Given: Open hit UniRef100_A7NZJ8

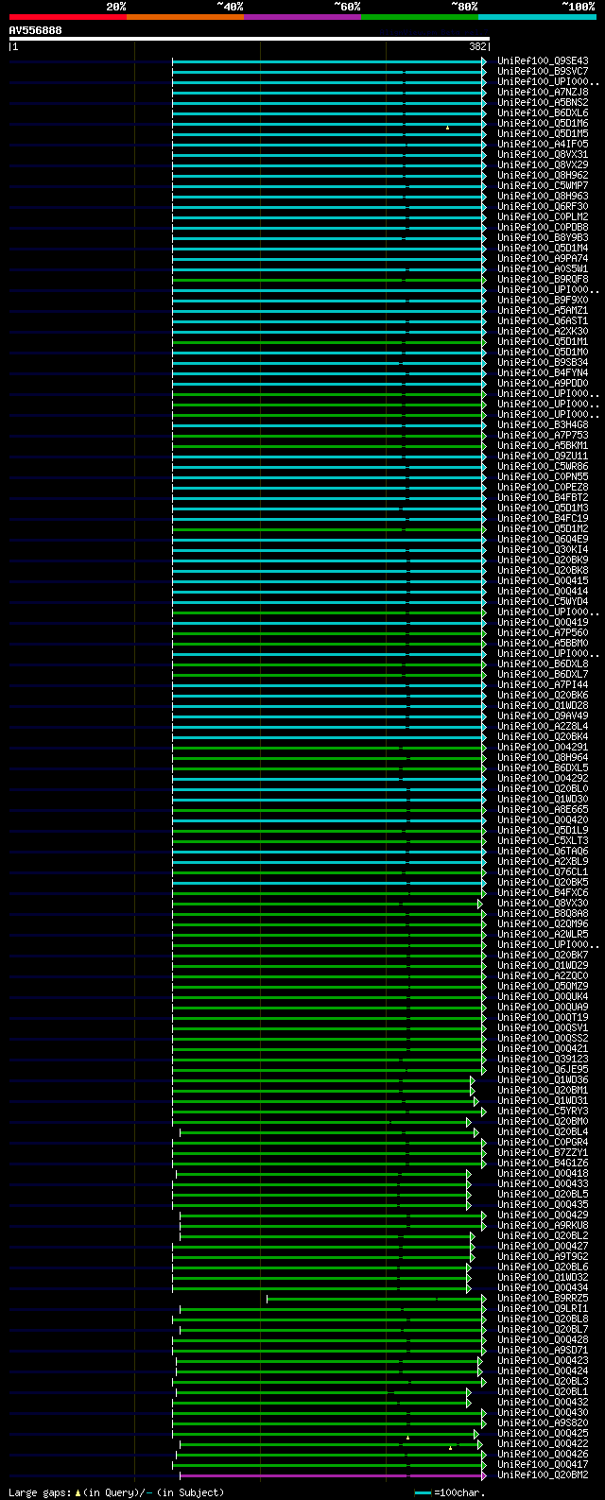Looking at the screenshot, I should pos(543,92).
